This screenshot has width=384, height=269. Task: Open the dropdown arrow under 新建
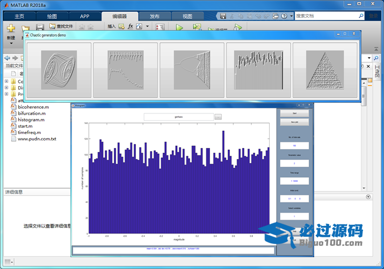coord(11,44)
